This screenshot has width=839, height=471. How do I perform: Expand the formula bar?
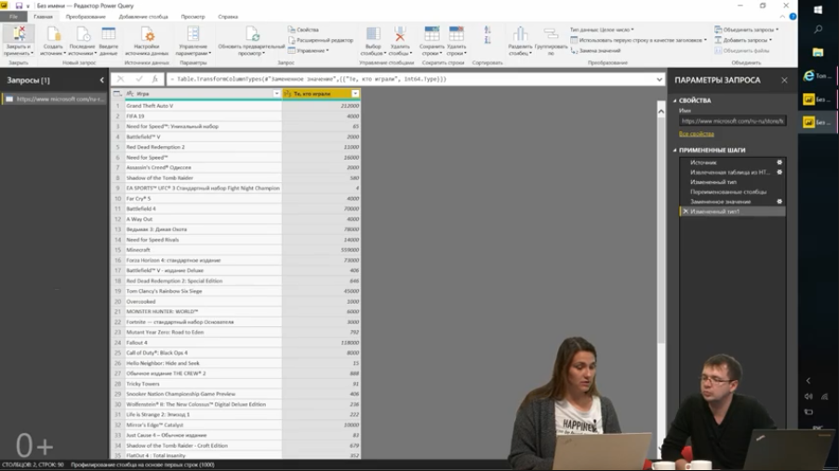(x=659, y=79)
